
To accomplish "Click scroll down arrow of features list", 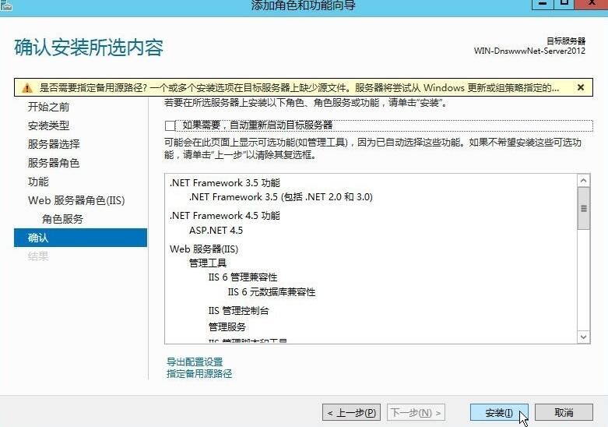I will 583,337.
